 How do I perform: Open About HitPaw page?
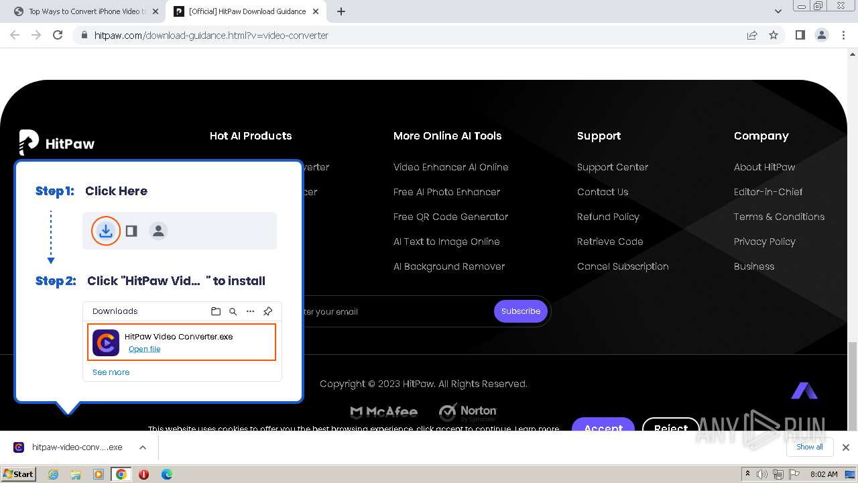point(764,167)
